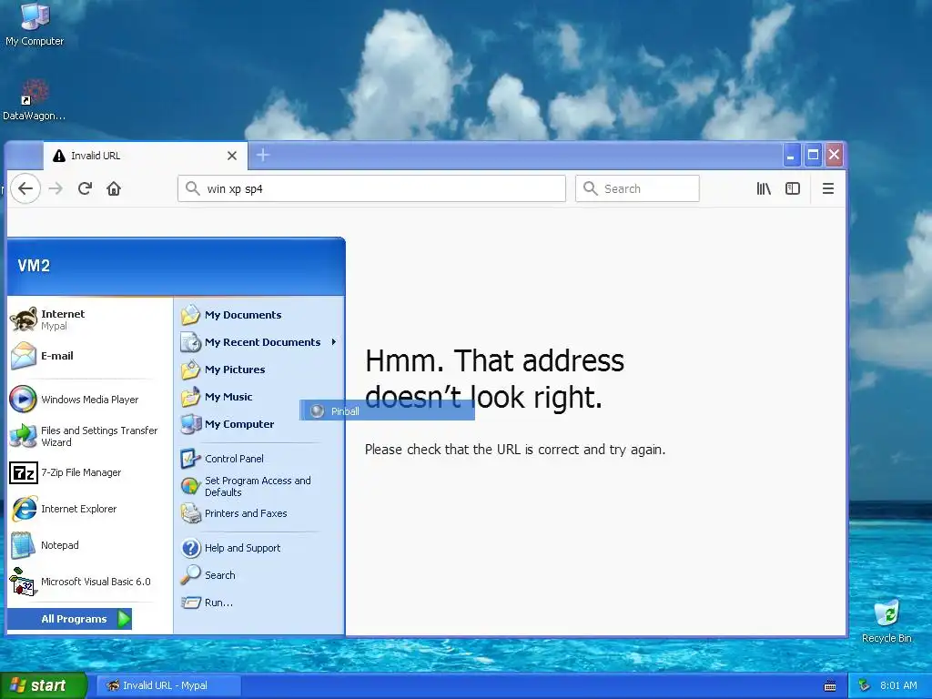This screenshot has height=699, width=932.
Task: Open My Computer desktop icon
Action: tap(35, 25)
